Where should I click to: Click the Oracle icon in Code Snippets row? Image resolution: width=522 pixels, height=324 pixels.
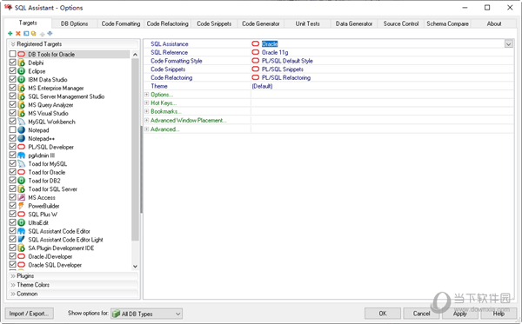pyautogui.click(x=255, y=69)
